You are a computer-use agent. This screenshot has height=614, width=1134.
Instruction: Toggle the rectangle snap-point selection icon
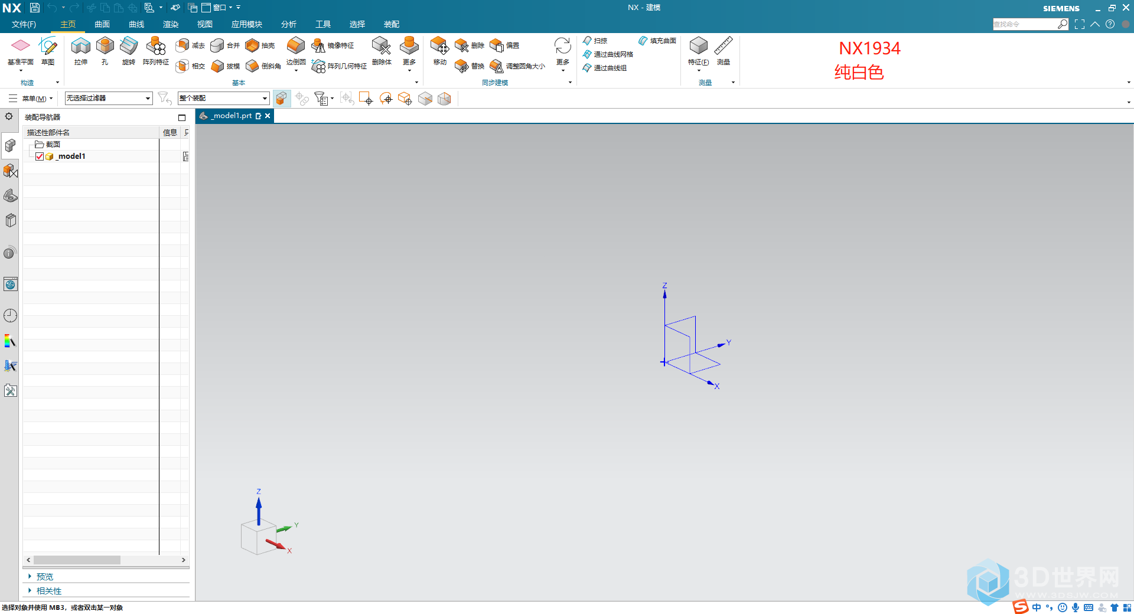(366, 99)
